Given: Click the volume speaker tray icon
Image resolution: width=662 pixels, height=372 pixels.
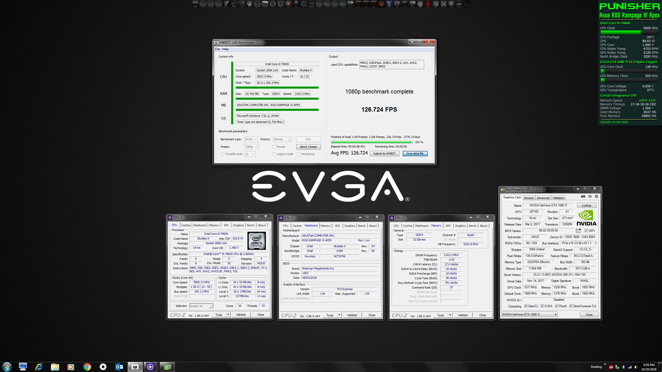Looking at the screenshot, I should point(636,367).
